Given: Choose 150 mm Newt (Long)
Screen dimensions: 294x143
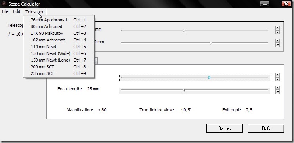Looking at the screenshot, I should pos(58,60).
